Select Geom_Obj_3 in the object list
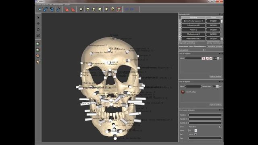Viewport: 258px width, 145px height. (x=191, y=92)
